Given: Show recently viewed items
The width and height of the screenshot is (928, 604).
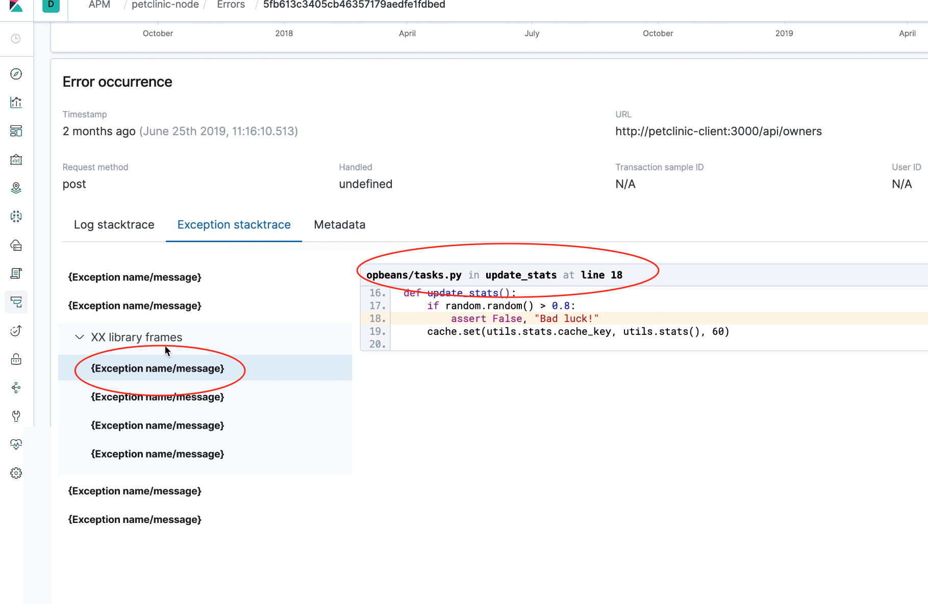Looking at the screenshot, I should click(x=16, y=38).
